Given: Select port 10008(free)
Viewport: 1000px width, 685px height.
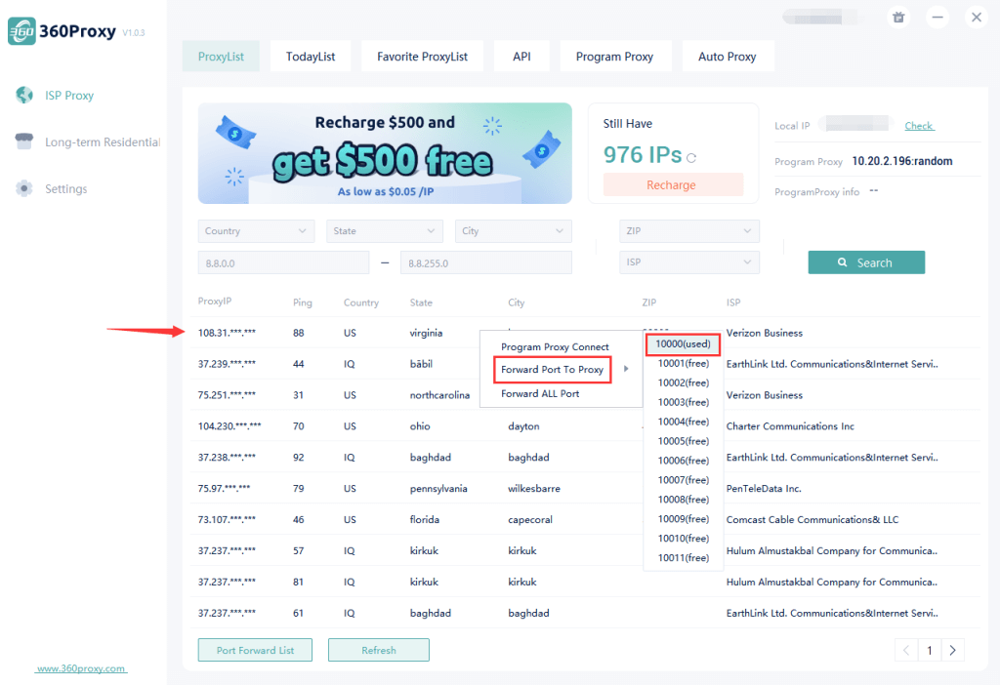Looking at the screenshot, I should [x=684, y=500].
